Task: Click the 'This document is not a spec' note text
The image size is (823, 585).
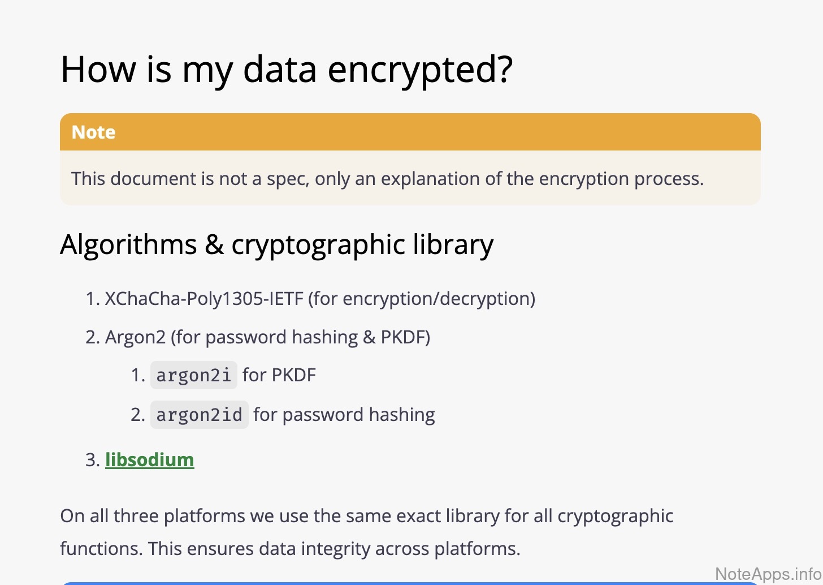Action: (x=387, y=179)
